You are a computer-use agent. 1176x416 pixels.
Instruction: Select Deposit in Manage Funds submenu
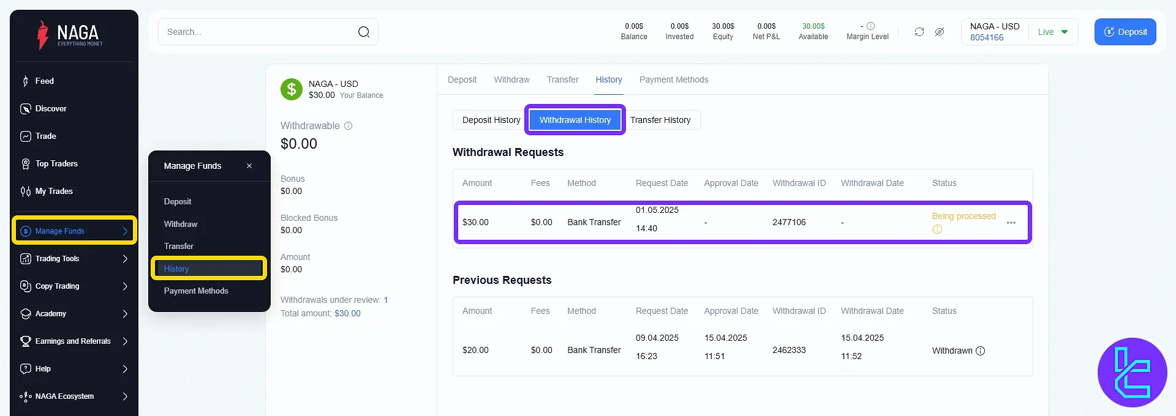[x=178, y=201]
